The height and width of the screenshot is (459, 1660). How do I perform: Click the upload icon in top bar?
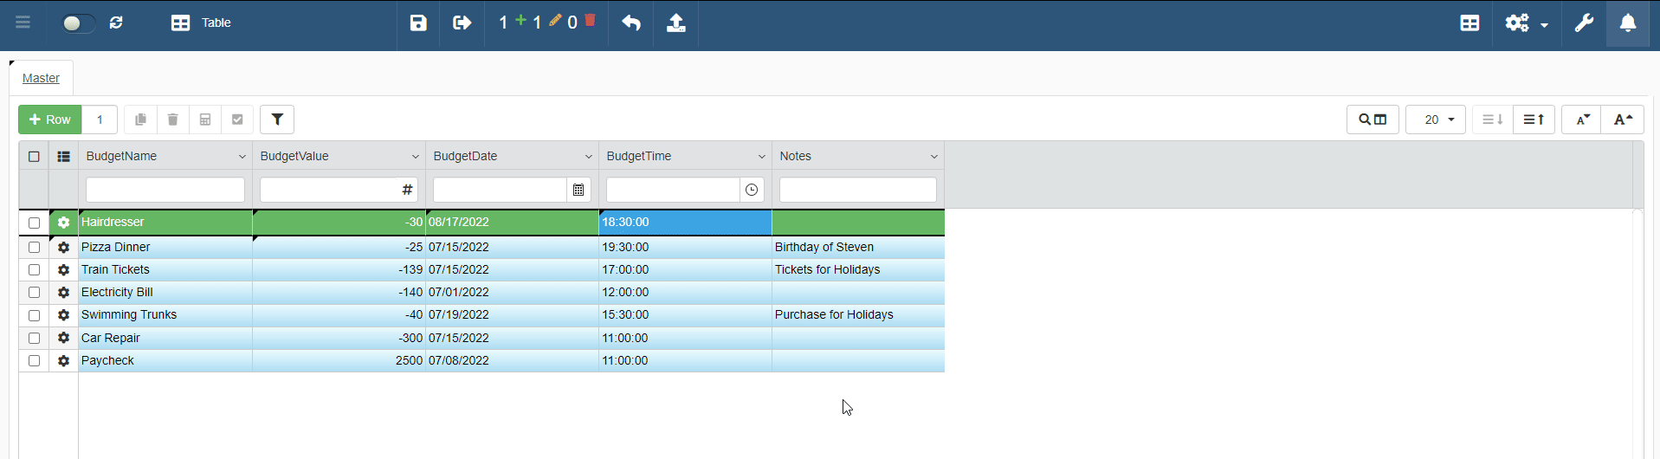(x=676, y=23)
